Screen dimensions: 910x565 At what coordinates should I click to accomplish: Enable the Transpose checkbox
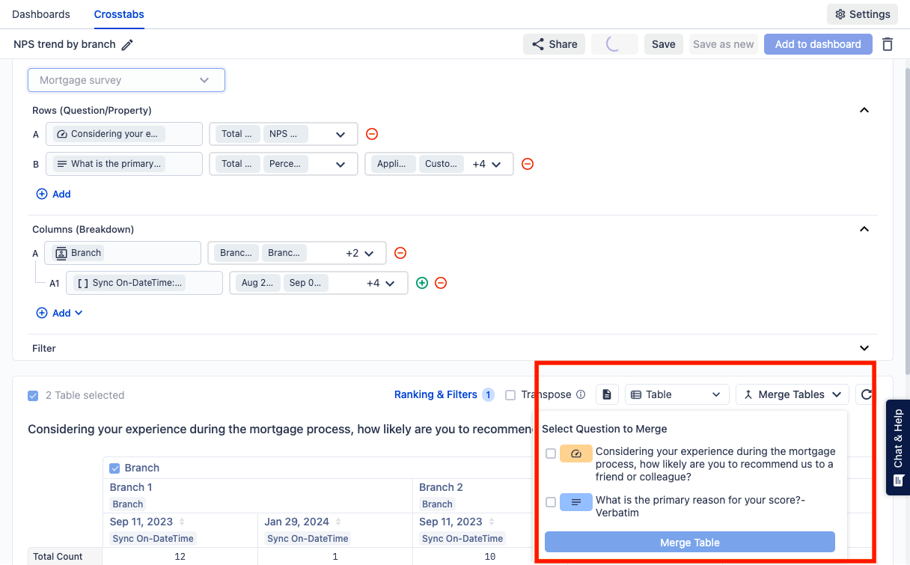[510, 395]
